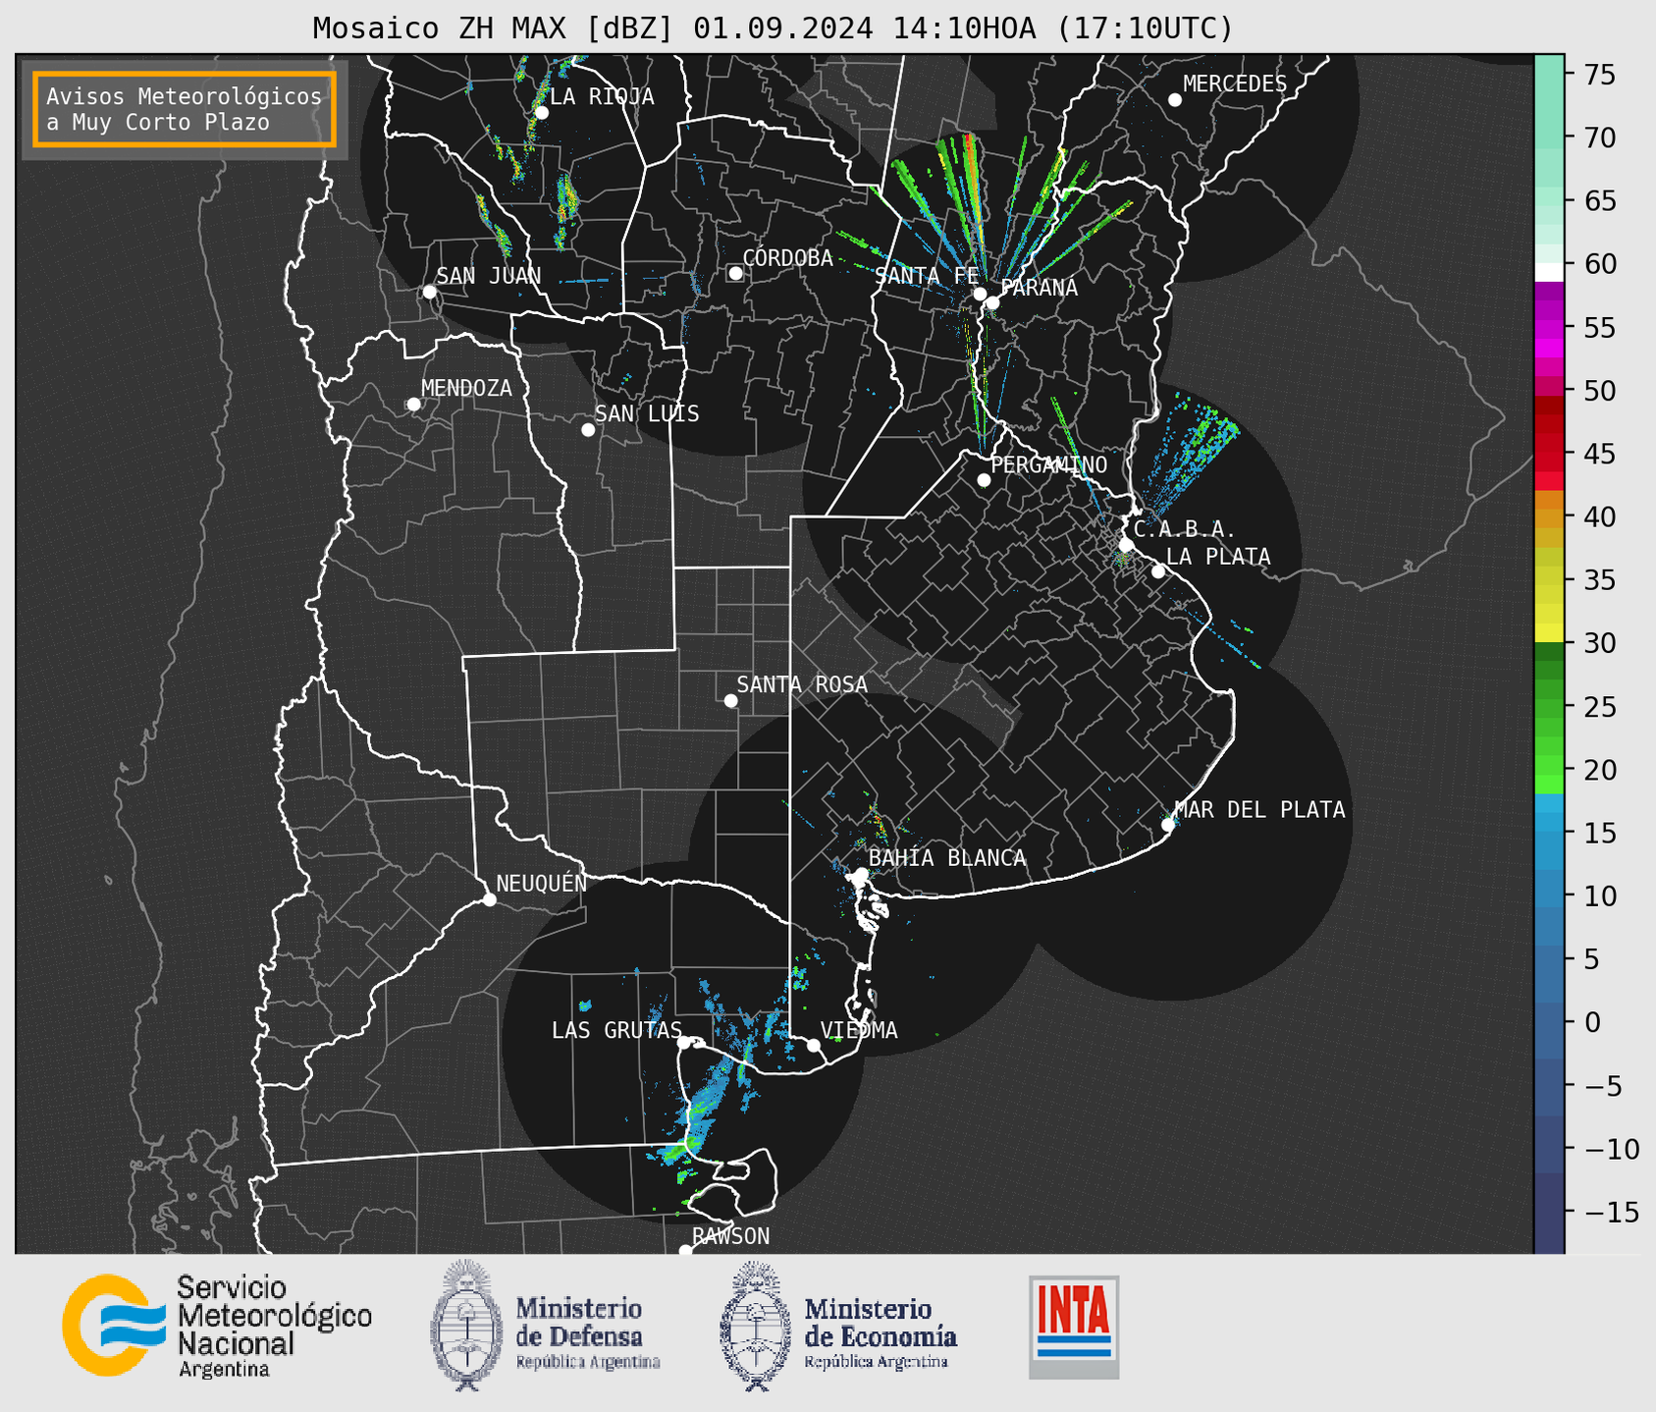Select the San Juan city marker dot
The width and height of the screenshot is (1656, 1412).
tap(429, 292)
